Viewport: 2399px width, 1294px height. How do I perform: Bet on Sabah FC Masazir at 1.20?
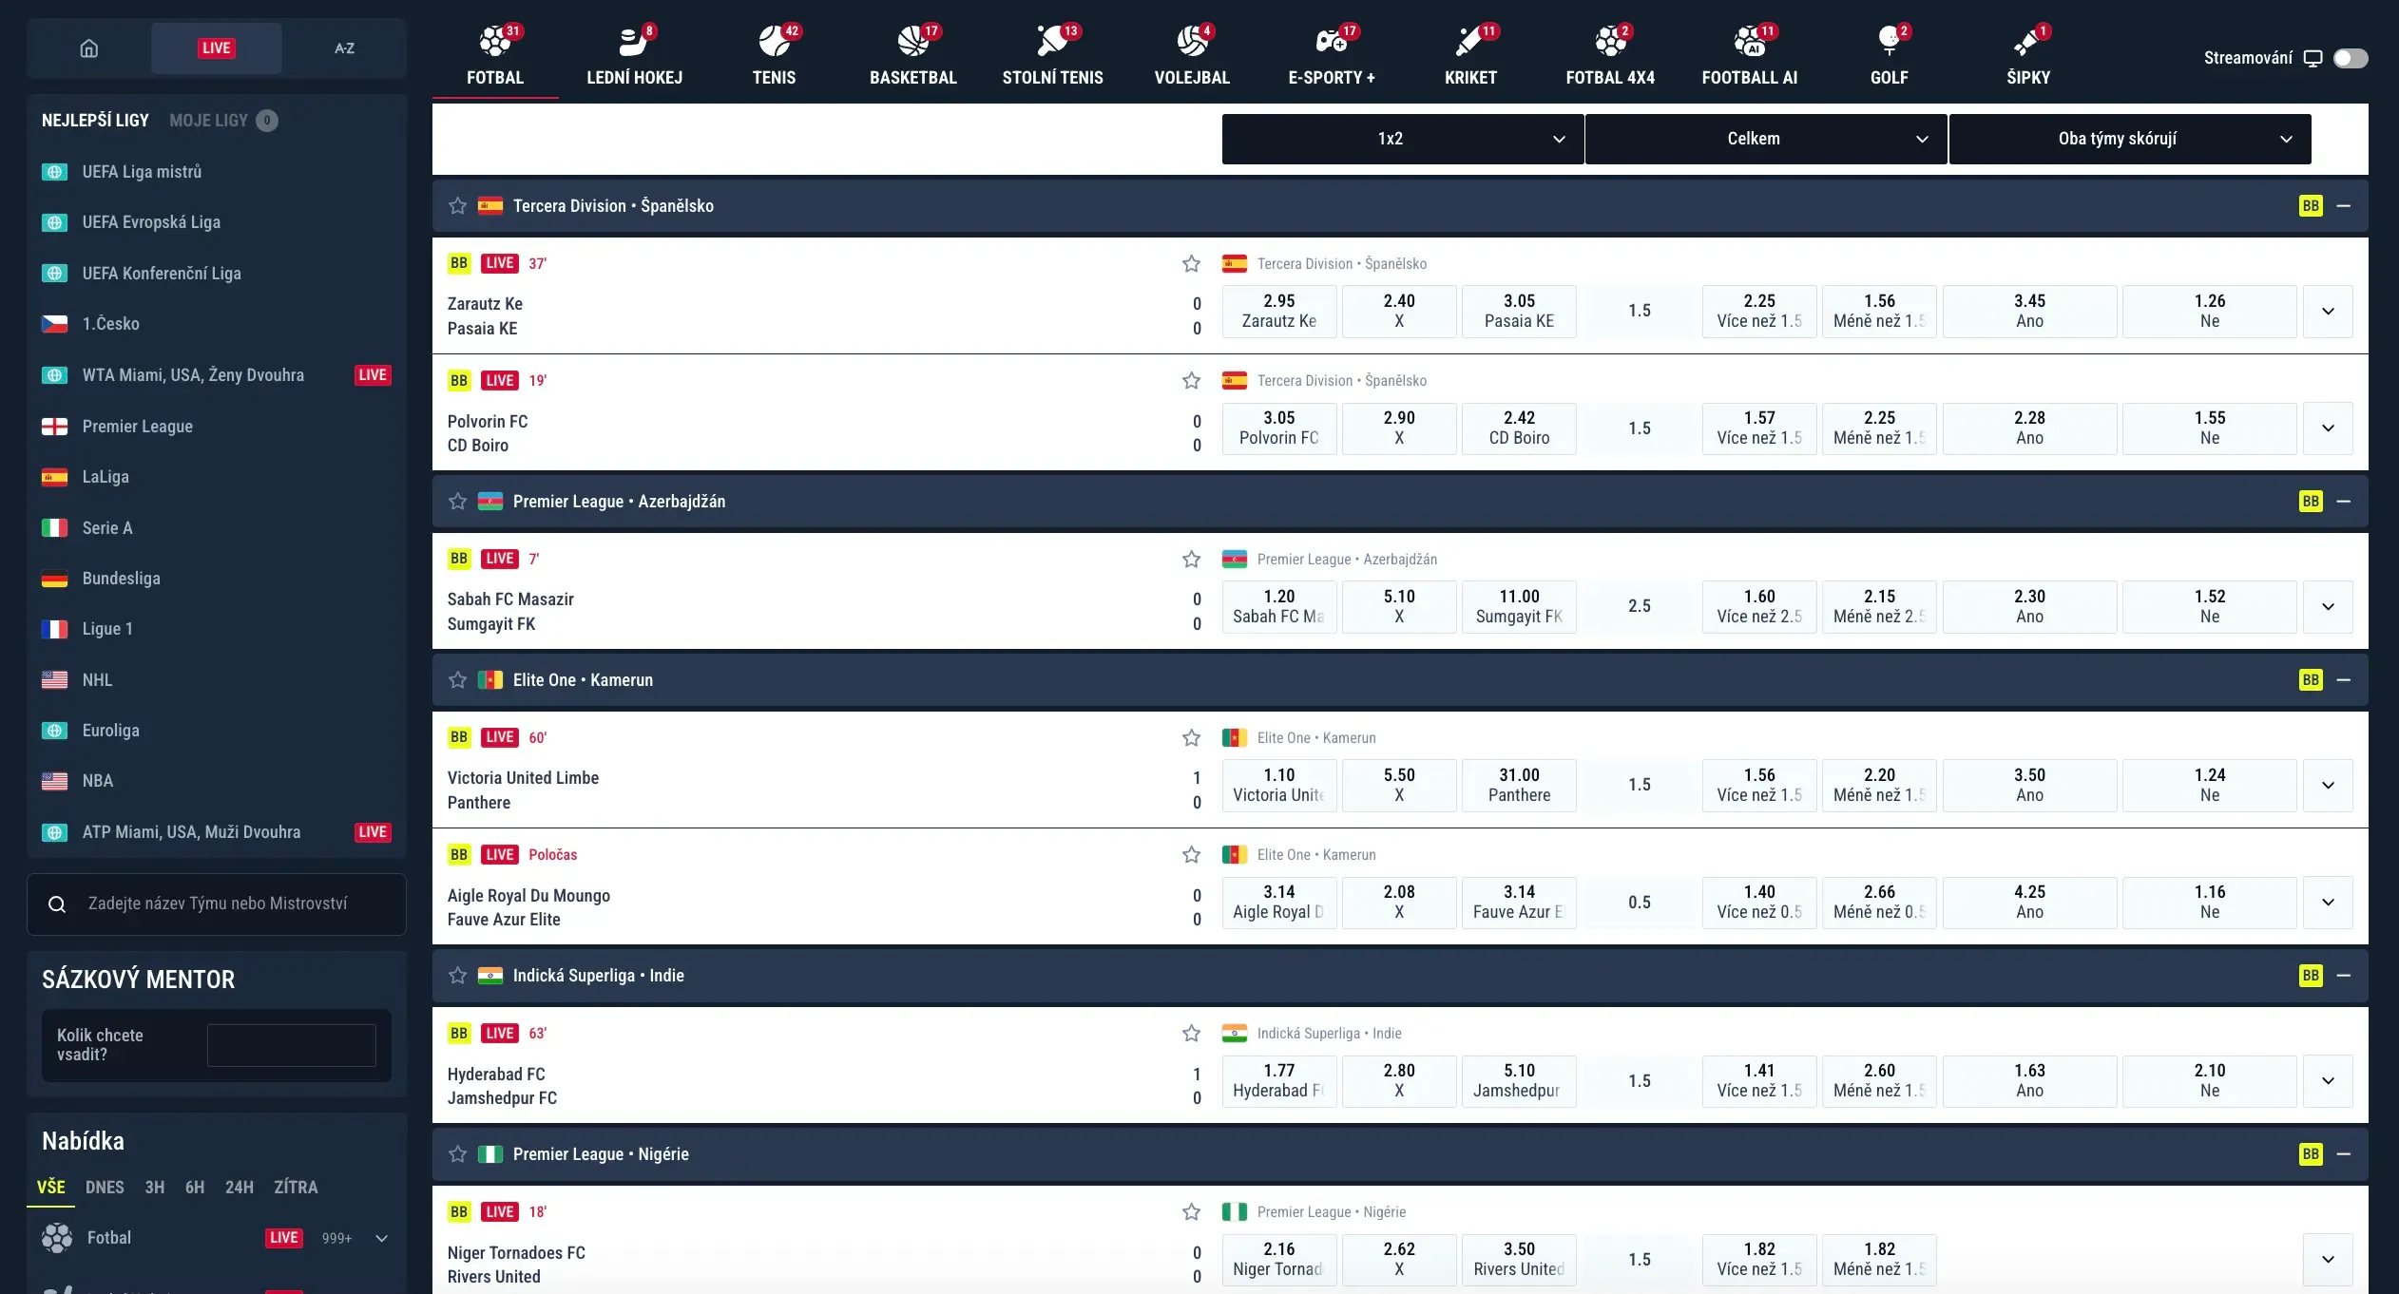point(1278,606)
